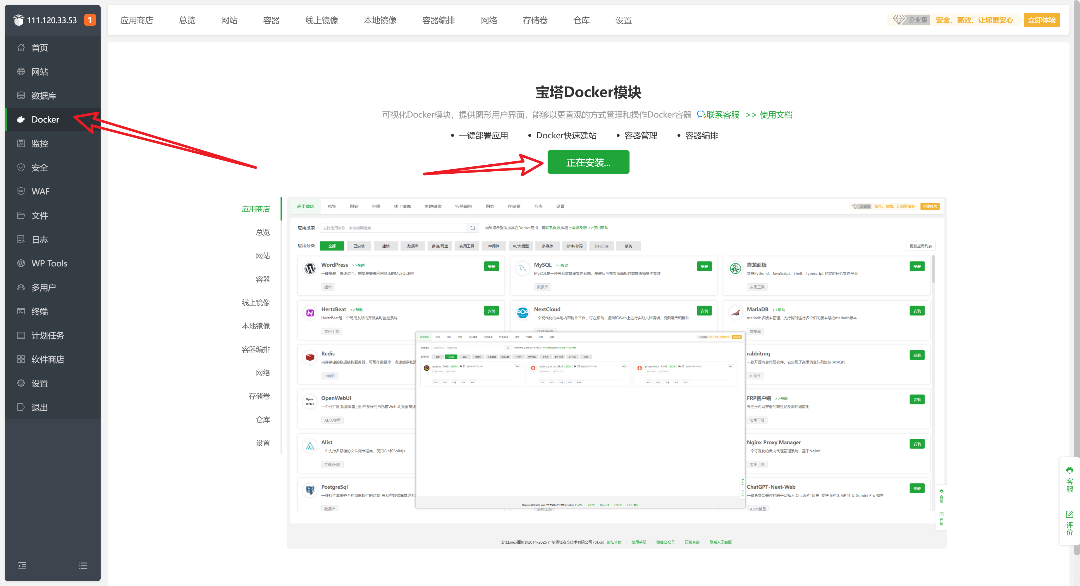Open 多用户 multi-user in the sidebar
The width and height of the screenshot is (1080, 586).
[x=52, y=287]
